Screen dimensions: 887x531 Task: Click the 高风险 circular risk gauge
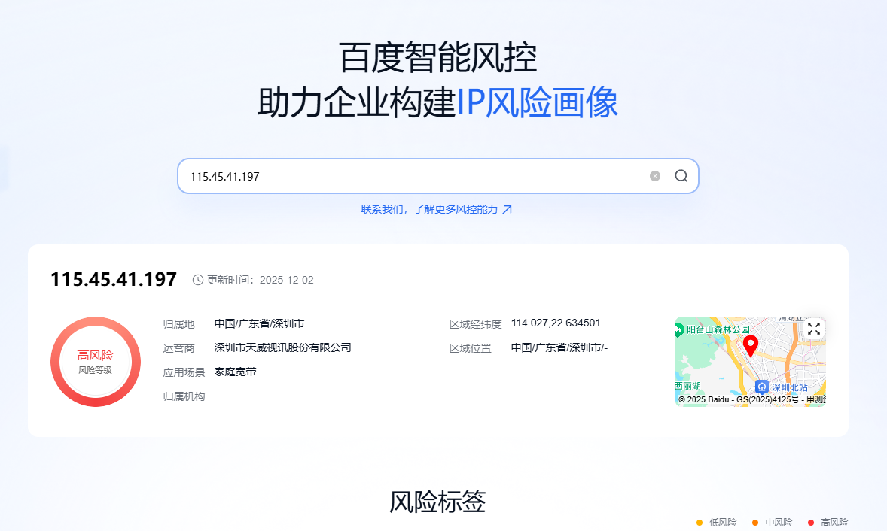click(x=96, y=362)
